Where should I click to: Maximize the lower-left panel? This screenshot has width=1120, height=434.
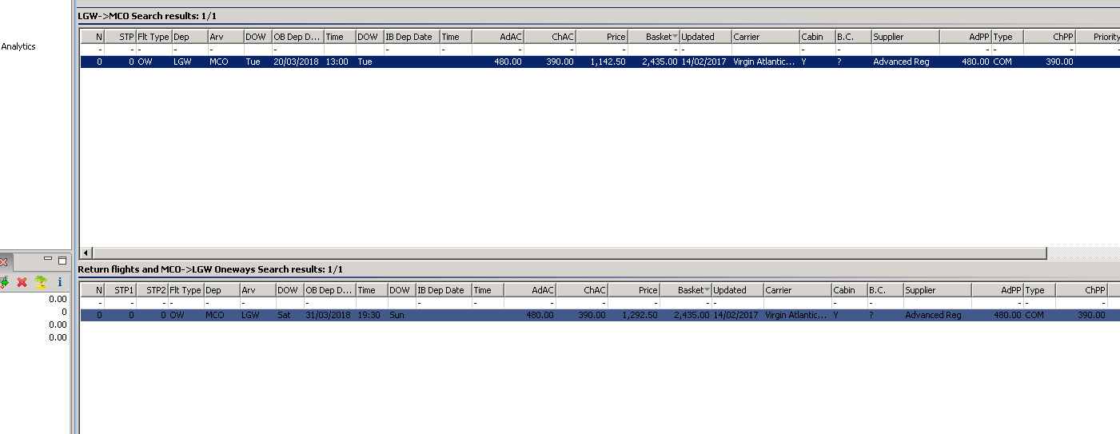click(62, 261)
